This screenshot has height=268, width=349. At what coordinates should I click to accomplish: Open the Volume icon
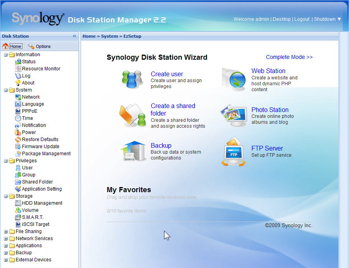18,210
